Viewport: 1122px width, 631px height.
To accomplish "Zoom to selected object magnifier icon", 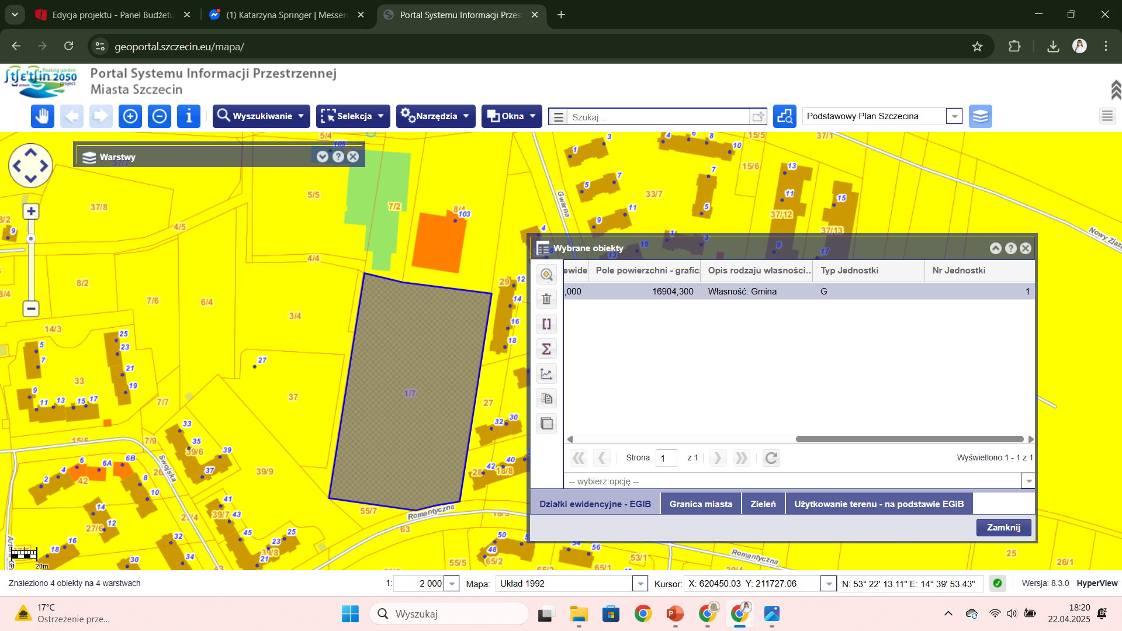I will [x=546, y=274].
